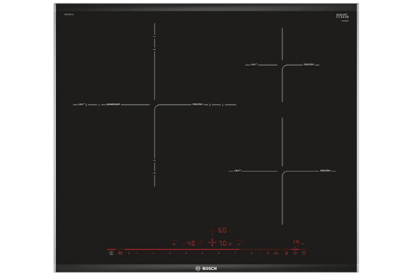The height and width of the screenshot is (280, 420).
Task: Click the Schott Ceran logo in the corner
Action: pyautogui.click(x=342, y=16)
